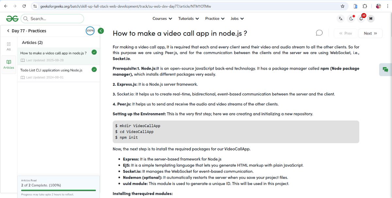Click the '$ cd VideoCallApp' code line
This screenshot has width=392, height=198.
[x=134, y=132]
